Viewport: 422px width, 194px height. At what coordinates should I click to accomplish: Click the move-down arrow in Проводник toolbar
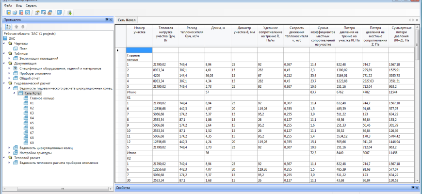pyautogui.click(x=22, y=27)
